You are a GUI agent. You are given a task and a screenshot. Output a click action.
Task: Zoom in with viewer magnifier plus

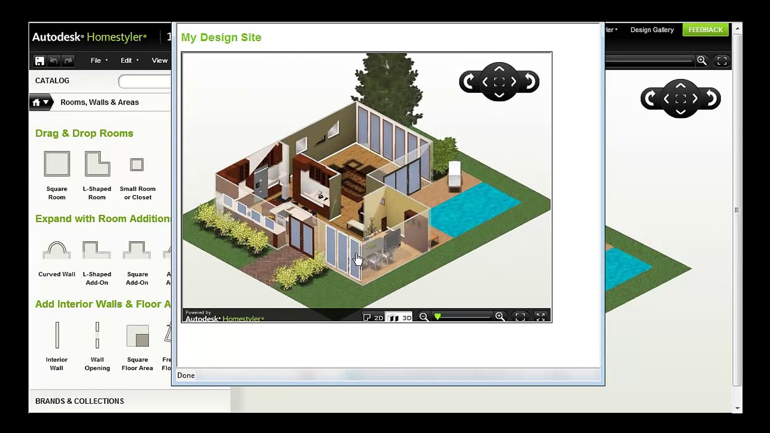point(500,317)
